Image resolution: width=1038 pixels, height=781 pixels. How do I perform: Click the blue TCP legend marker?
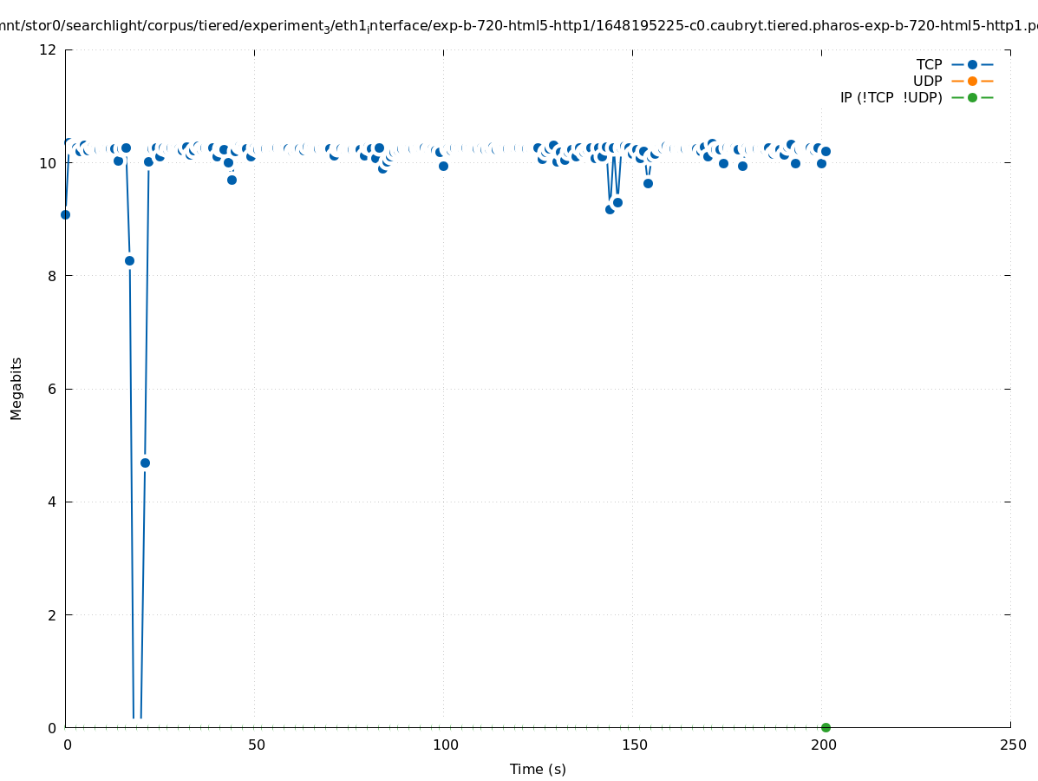coord(972,64)
